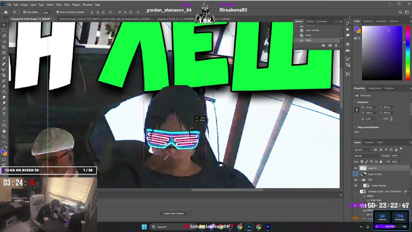Screen dimensions: 412x232
Task: Click the link width and height chain icon
Action: pos(357,110)
